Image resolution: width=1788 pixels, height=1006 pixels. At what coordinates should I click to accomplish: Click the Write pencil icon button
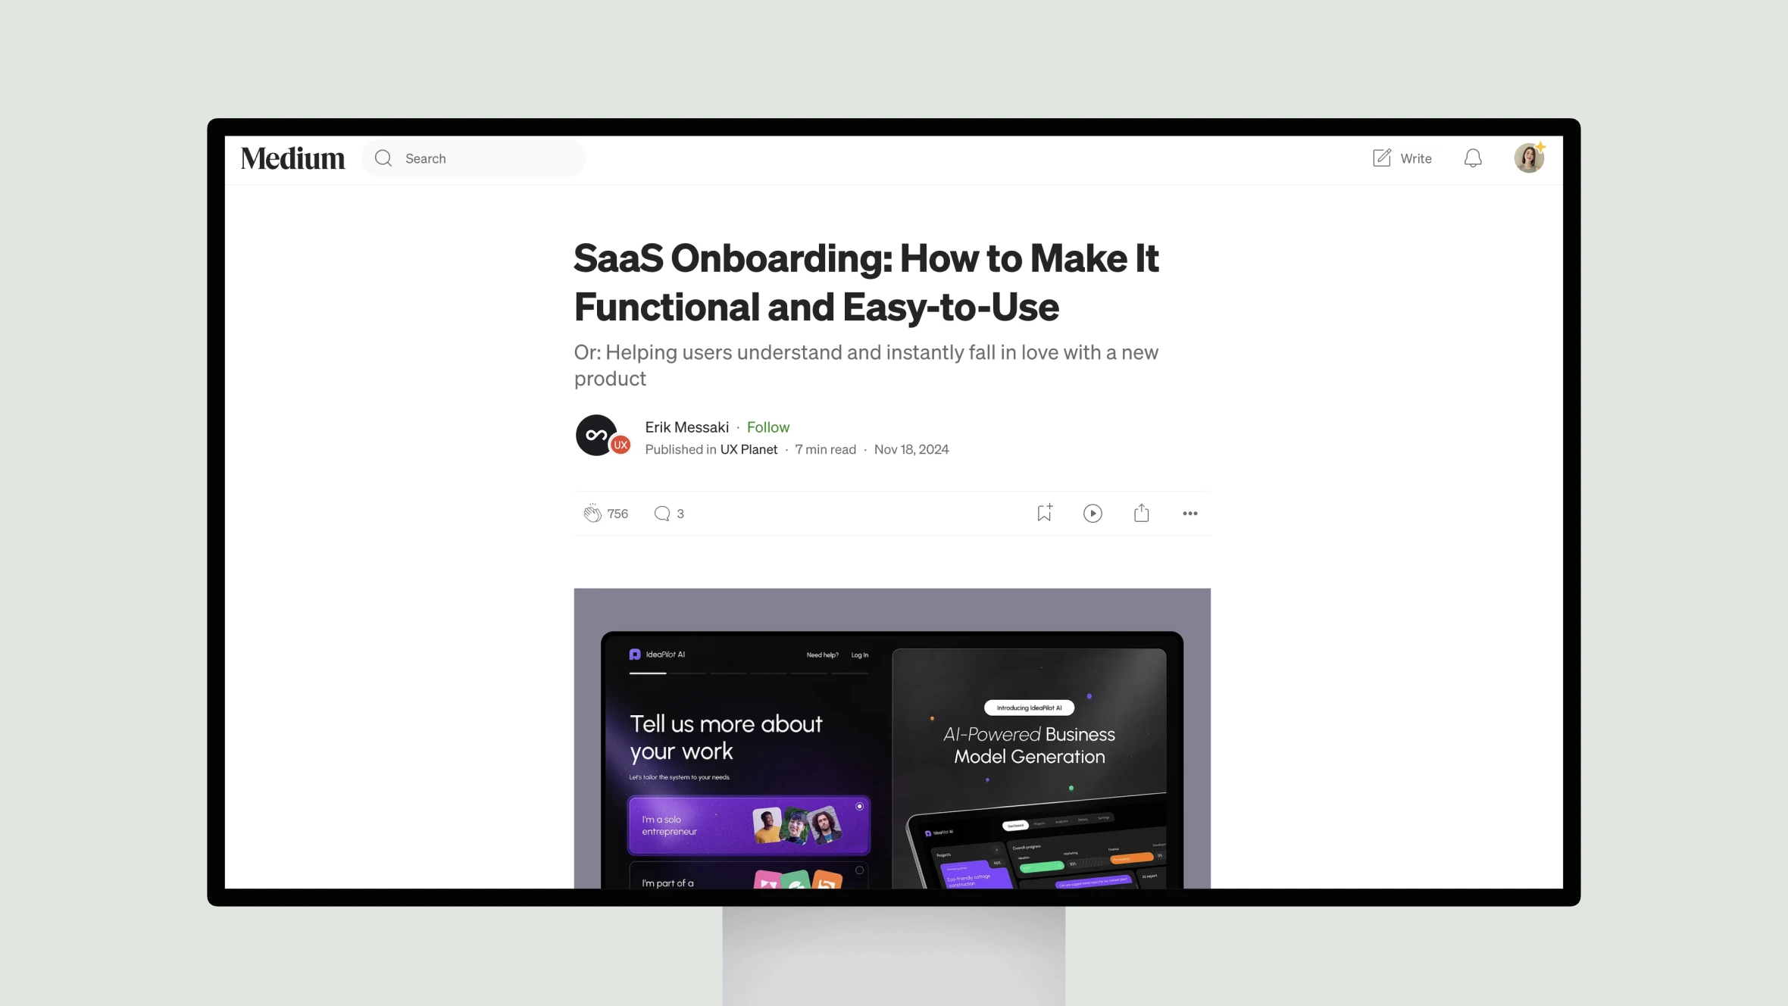[x=1381, y=158]
